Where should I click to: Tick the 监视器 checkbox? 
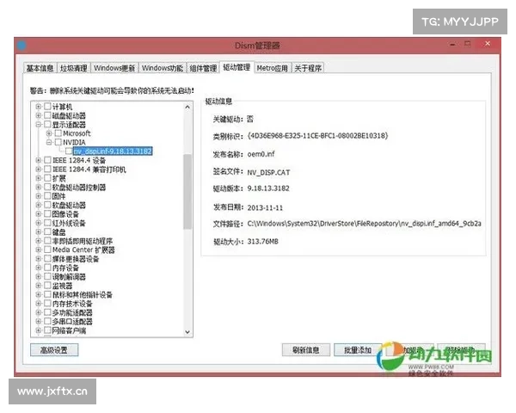(x=47, y=285)
